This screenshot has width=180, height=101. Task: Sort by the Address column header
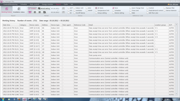pyautogui.click(x=46, y=25)
